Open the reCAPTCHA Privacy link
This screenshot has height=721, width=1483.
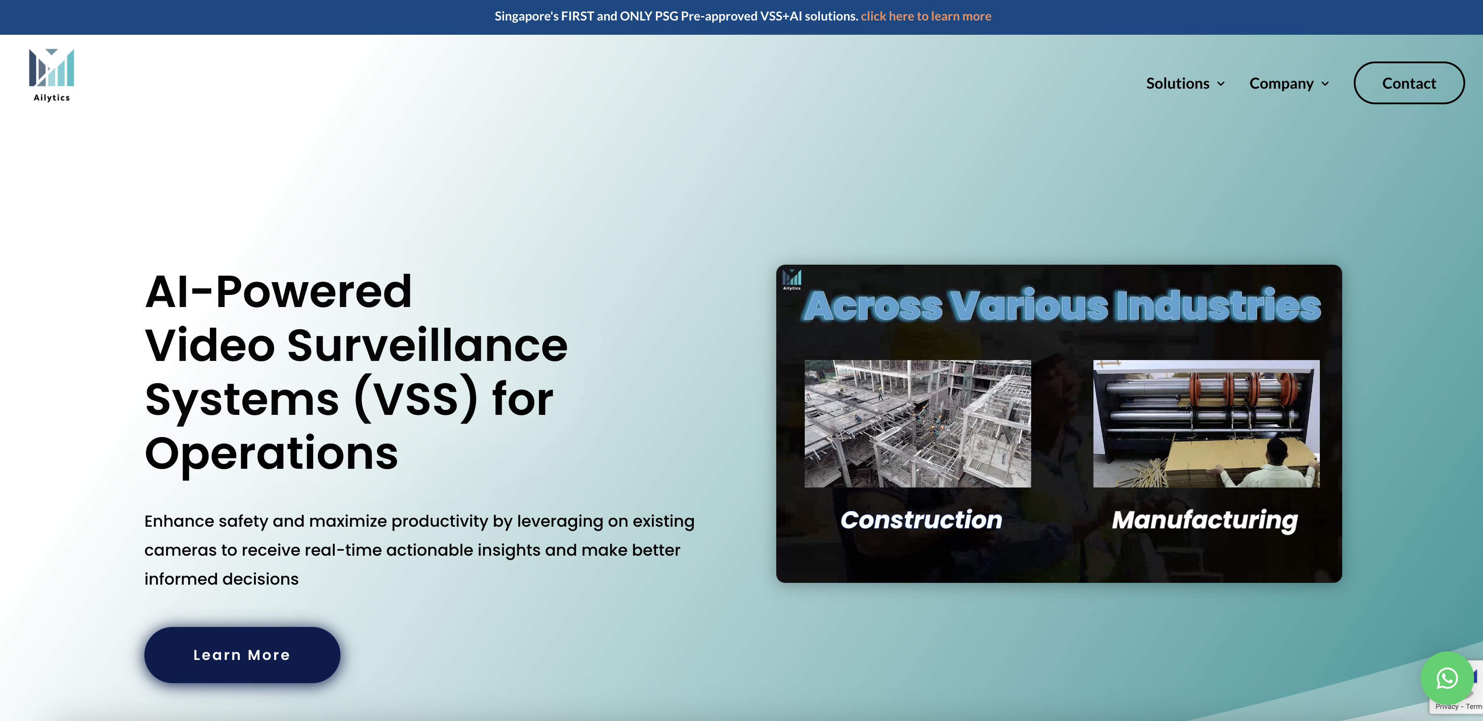1447,707
